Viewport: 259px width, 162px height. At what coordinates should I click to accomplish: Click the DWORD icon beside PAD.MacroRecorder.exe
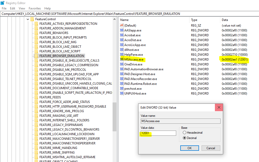[122, 79]
